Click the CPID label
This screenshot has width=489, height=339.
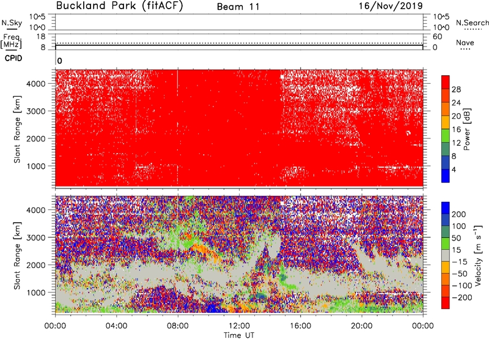13,58
